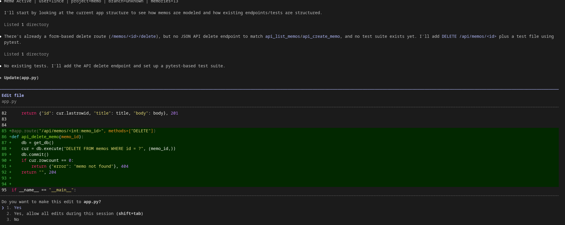
Task: Click the selection arrow cursor beside 'Yes'
Action: pyautogui.click(x=3, y=208)
